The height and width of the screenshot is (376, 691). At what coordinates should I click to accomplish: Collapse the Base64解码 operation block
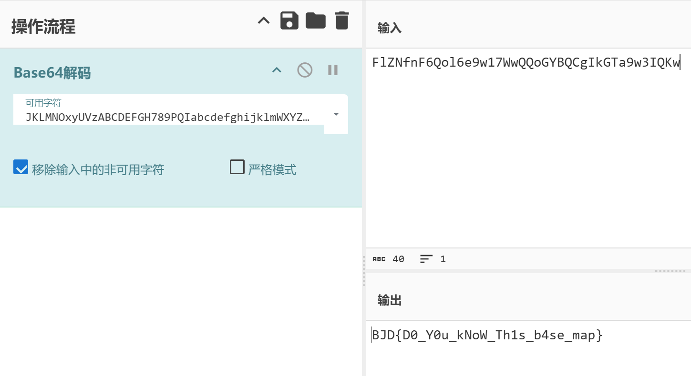tap(276, 69)
